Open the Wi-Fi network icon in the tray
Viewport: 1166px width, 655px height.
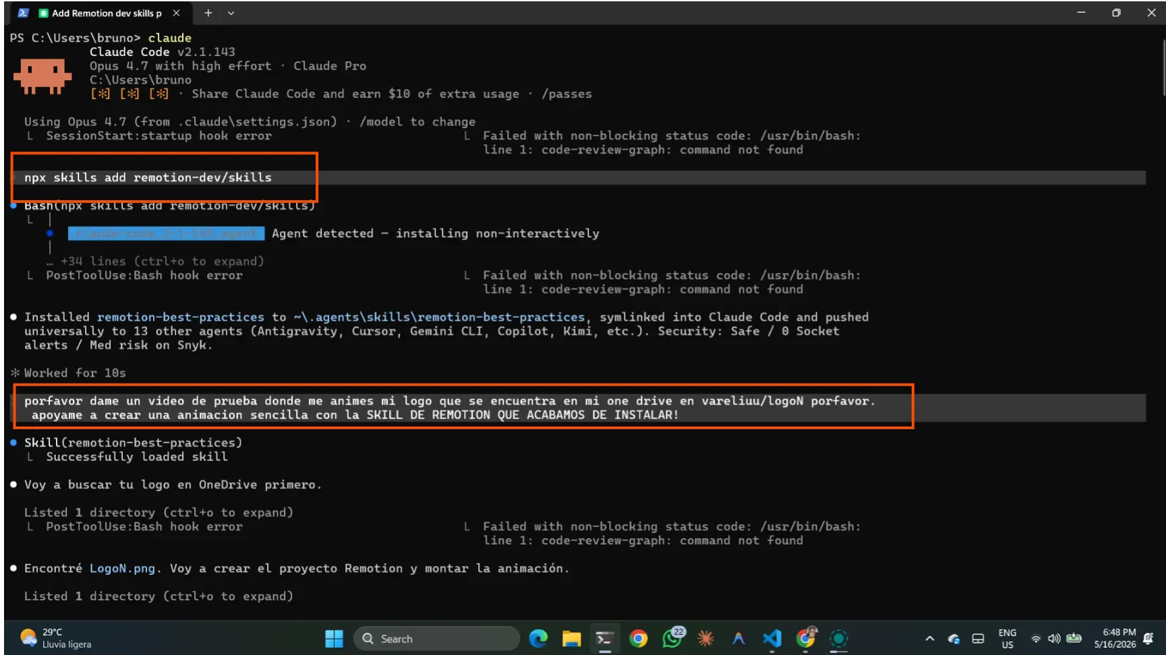pos(1036,638)
